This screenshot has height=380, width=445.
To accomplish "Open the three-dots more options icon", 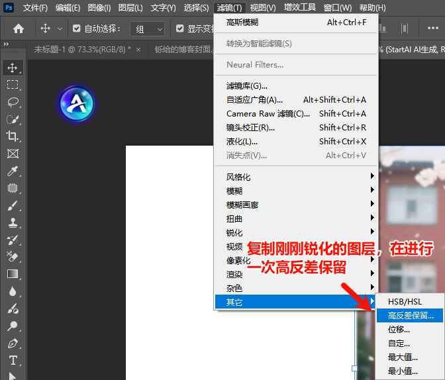I will click(x=433, y=28).
